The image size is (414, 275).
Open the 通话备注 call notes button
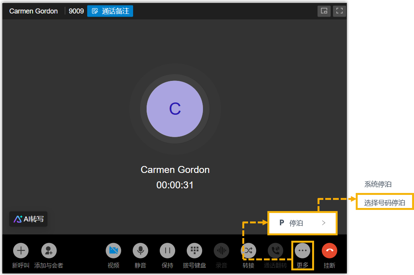110,11
